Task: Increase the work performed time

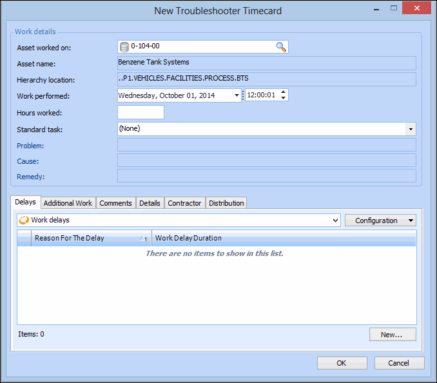Action: click(284, 92)
